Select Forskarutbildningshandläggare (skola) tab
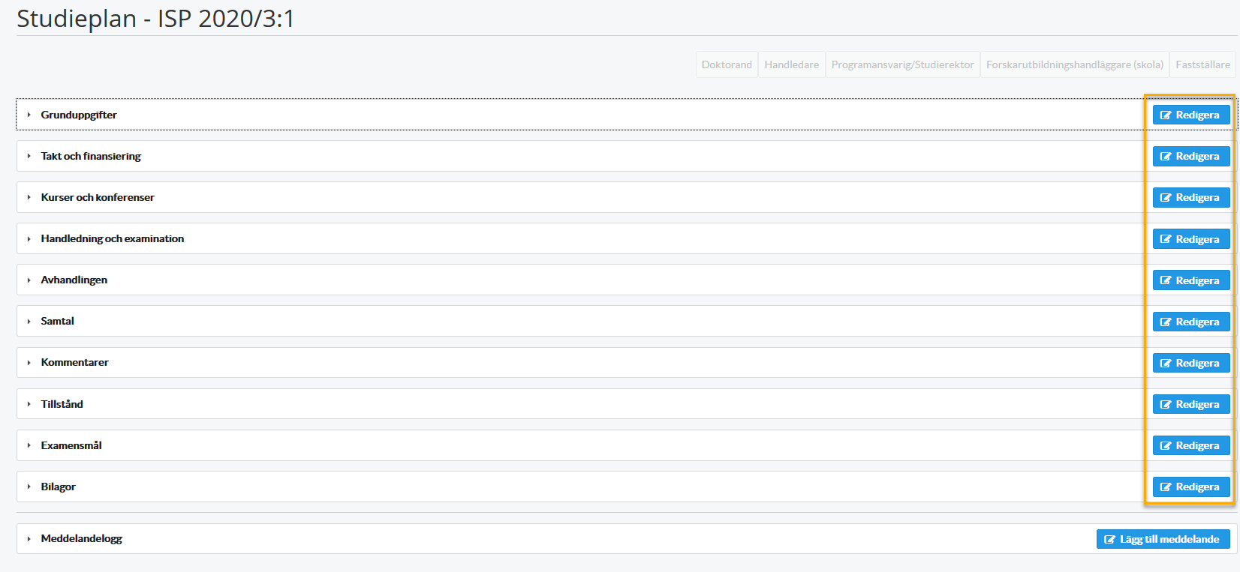The height and width of the screenshot is (572, 1240). (x=1075, y=64)
